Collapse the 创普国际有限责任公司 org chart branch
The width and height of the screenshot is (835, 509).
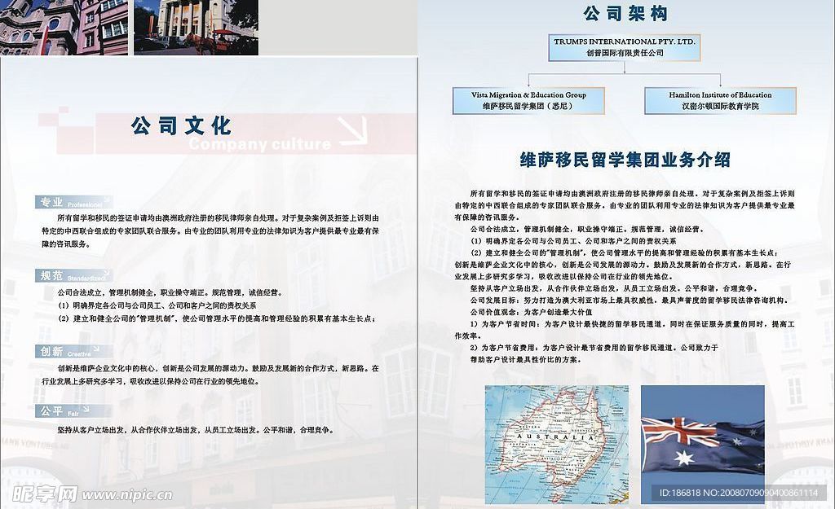(x=624, y=54)
